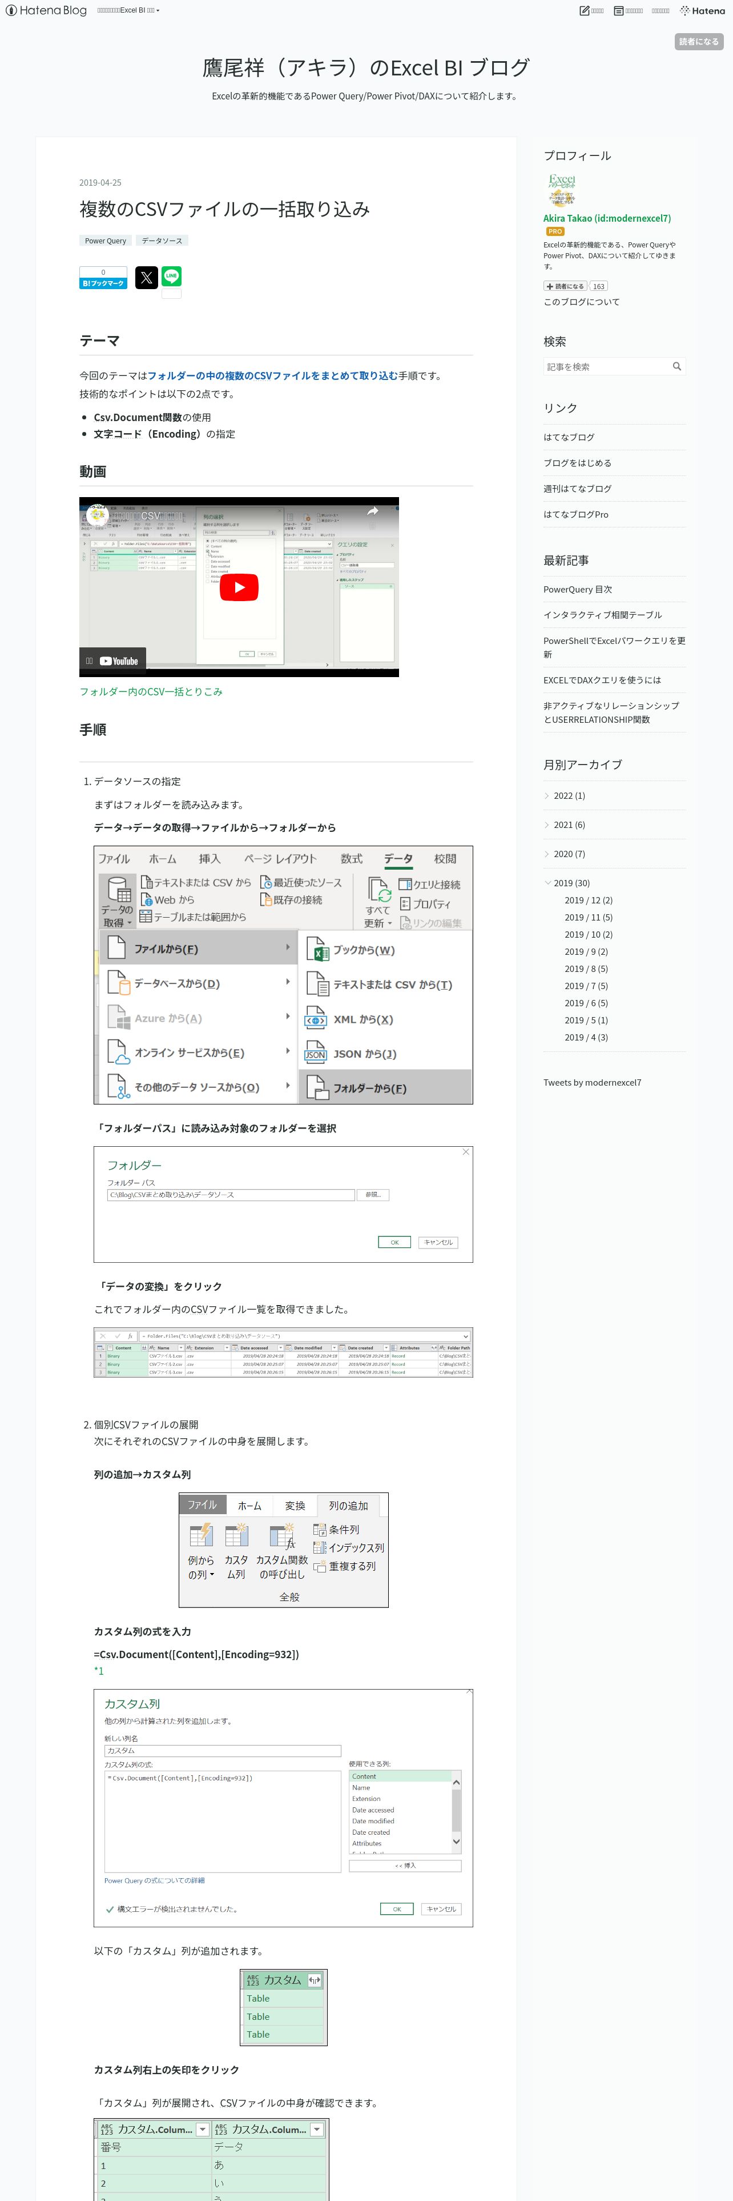This screenshot has height=2201, width=733.
Task: Open the blog title 鷹尾祥のExcel BI ブログ
Action: coord(366,67)
